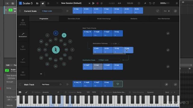Click the voicing icon beside Oct
Image resolution: width=193 pixels, height=108 pixels.
click(x=157, y=11)
